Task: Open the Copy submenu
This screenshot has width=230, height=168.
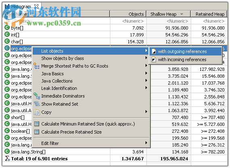Action: click(91, 112)
